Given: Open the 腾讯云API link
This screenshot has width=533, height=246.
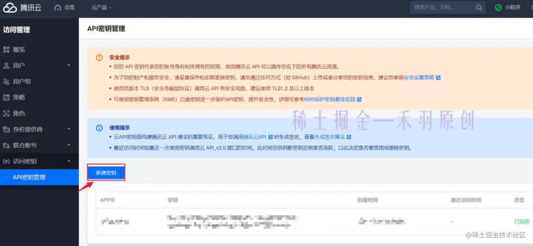Looking at the screenshot, I should pyautogui.click(x=255, y=137).
